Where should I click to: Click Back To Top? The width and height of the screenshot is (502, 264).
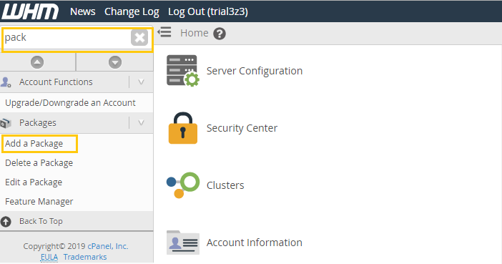click(x=41, y=221)
